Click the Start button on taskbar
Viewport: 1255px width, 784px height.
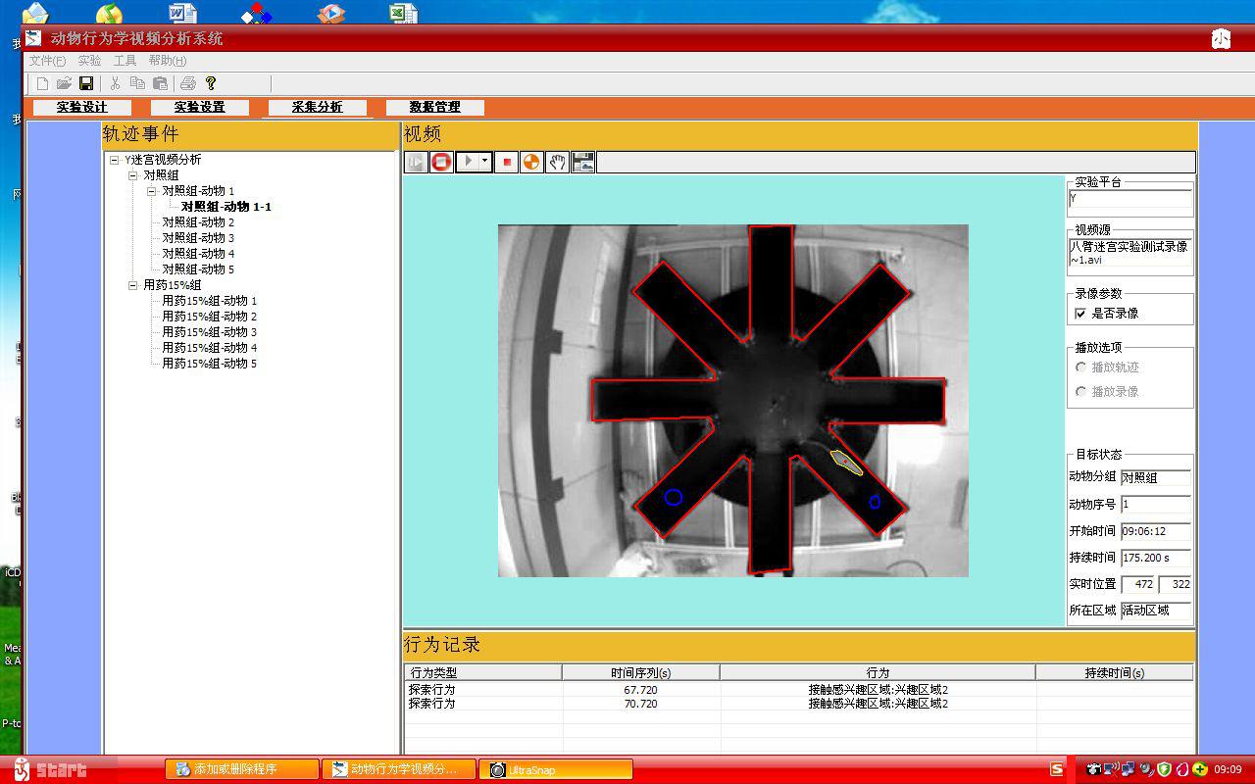50,769
